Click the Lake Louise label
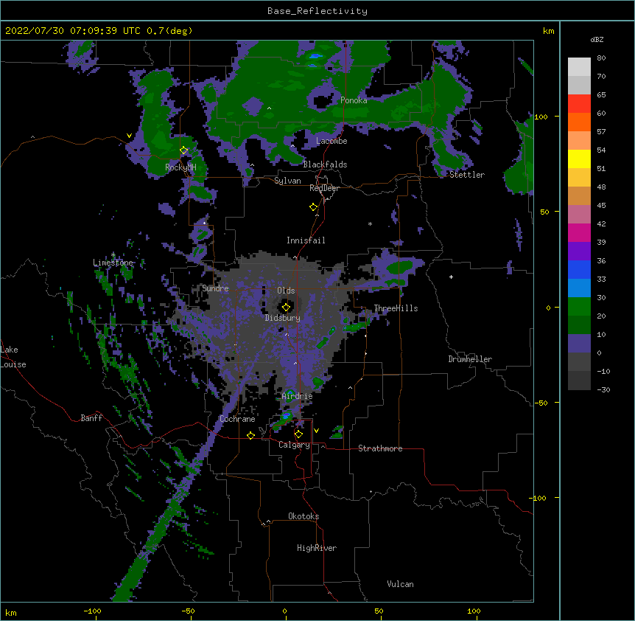 tap(13, 357)
